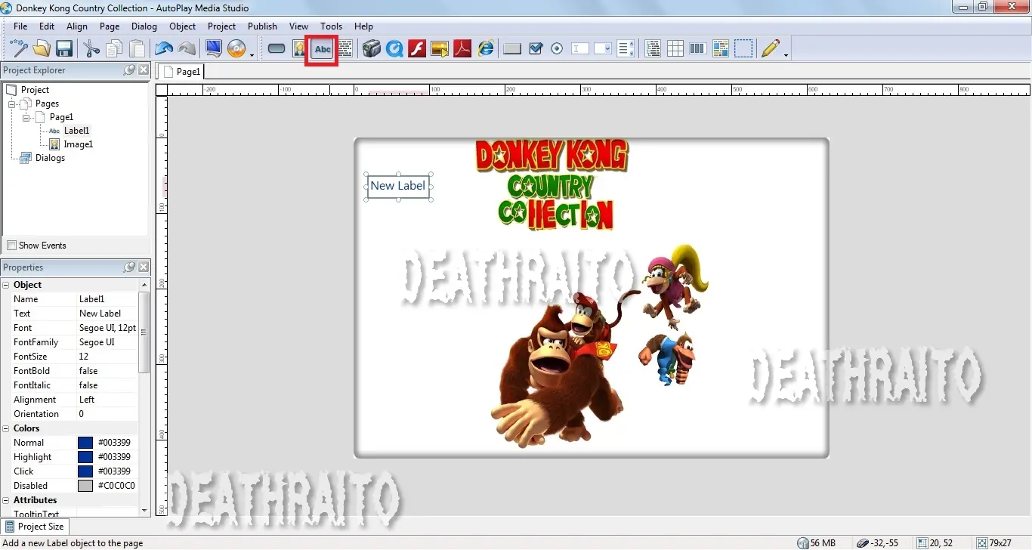1032x550 pixels.
Task: Click the Redo arrow icon
Action: pos(187,49)
